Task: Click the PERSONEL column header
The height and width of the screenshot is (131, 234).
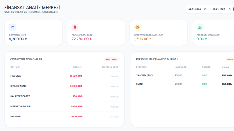Action: (142, 67)
